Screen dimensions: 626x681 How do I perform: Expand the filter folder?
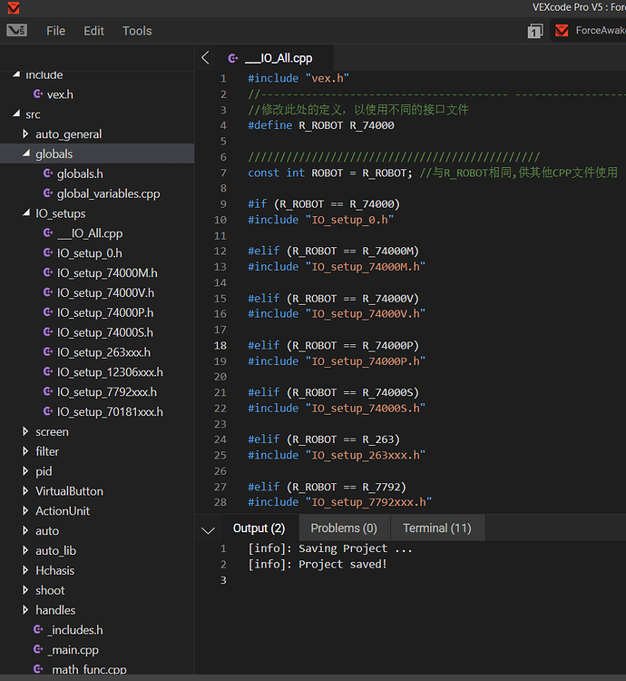(25, 451)
